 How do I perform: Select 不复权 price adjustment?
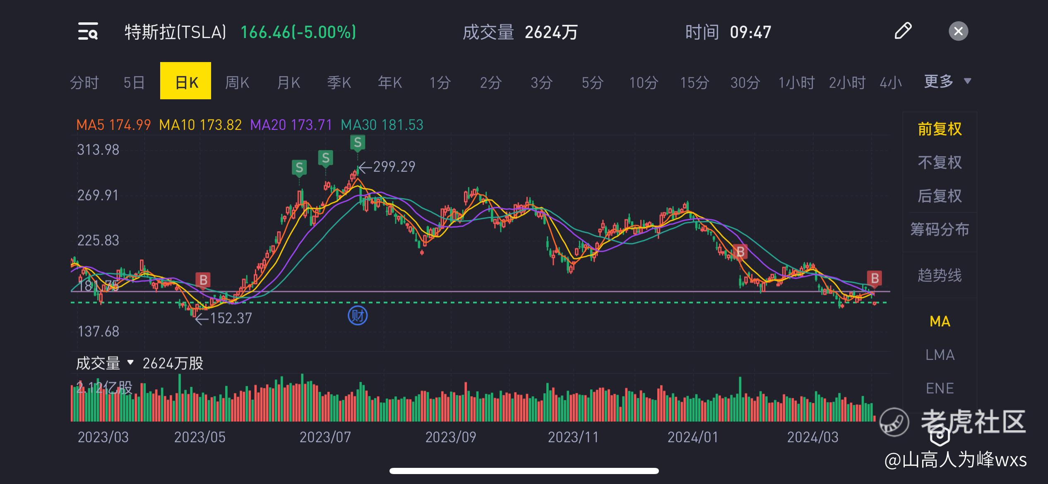click(940, 163)
